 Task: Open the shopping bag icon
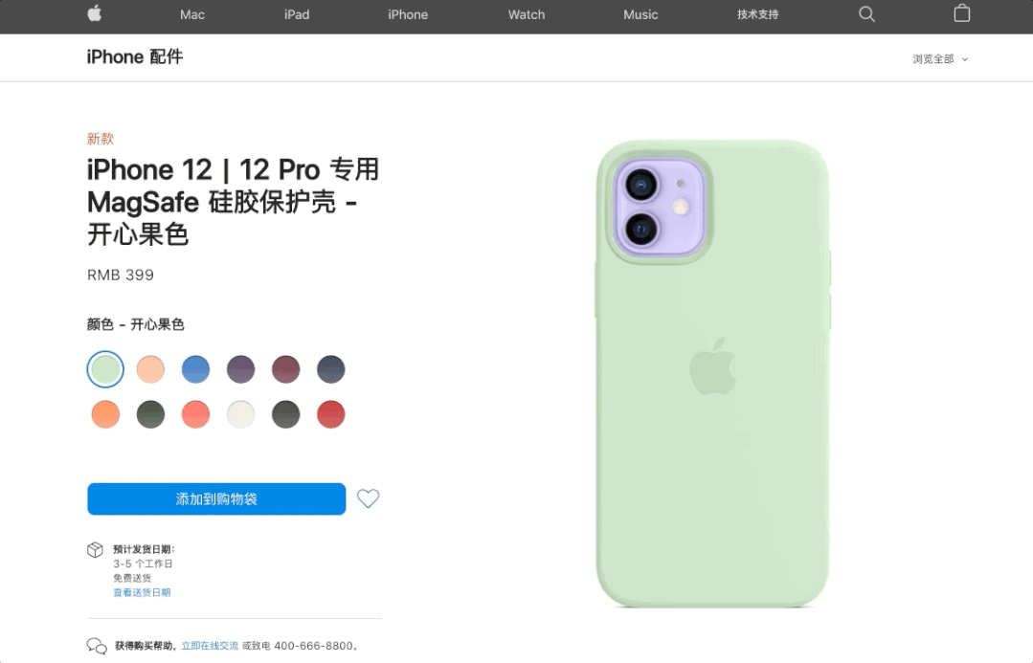click(x=962, y=13)
